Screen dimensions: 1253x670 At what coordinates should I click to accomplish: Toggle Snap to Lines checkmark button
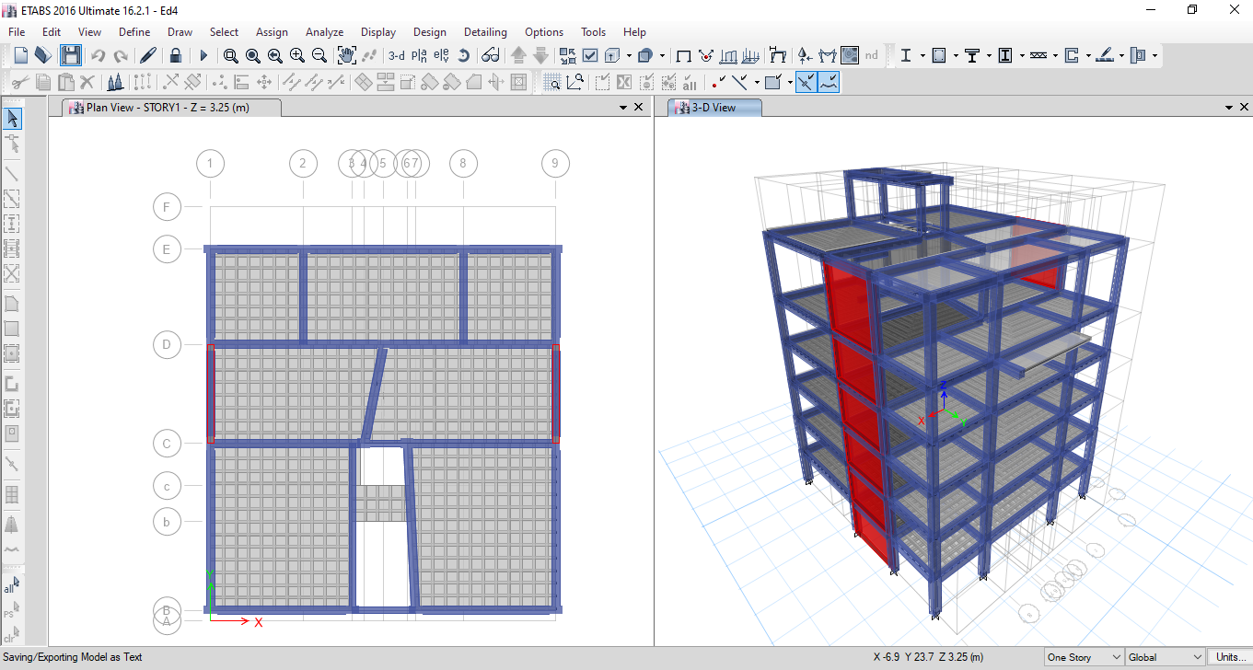pos(739,82)
